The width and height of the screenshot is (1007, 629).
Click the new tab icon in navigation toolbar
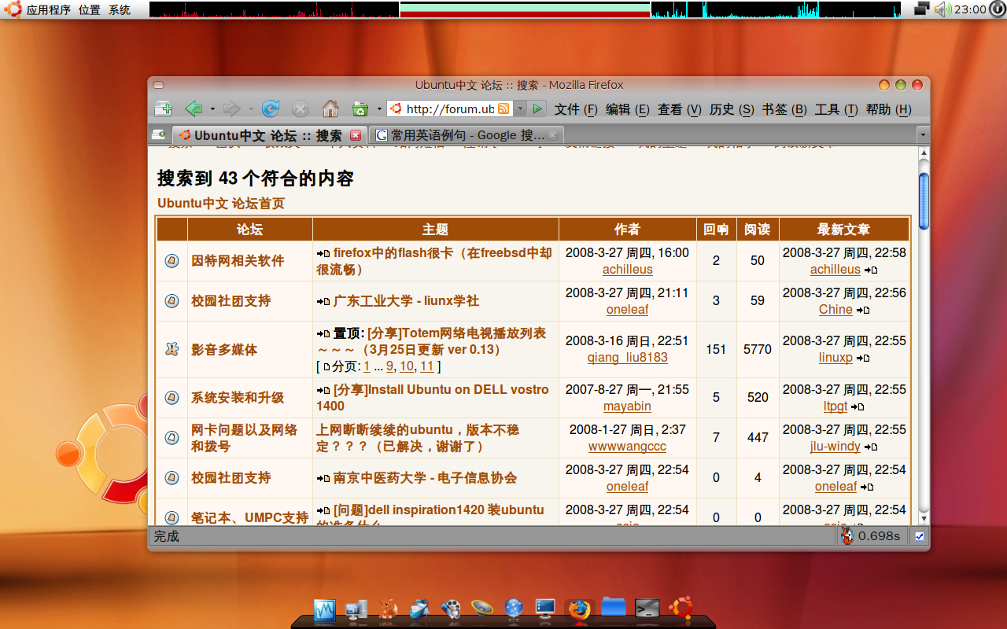(x=164, y=109)
